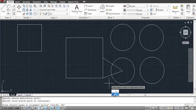The width and height of the screenshot is (196, 110).
Task: Click the Copy tool in Modify panel
Action: (24, 6)
